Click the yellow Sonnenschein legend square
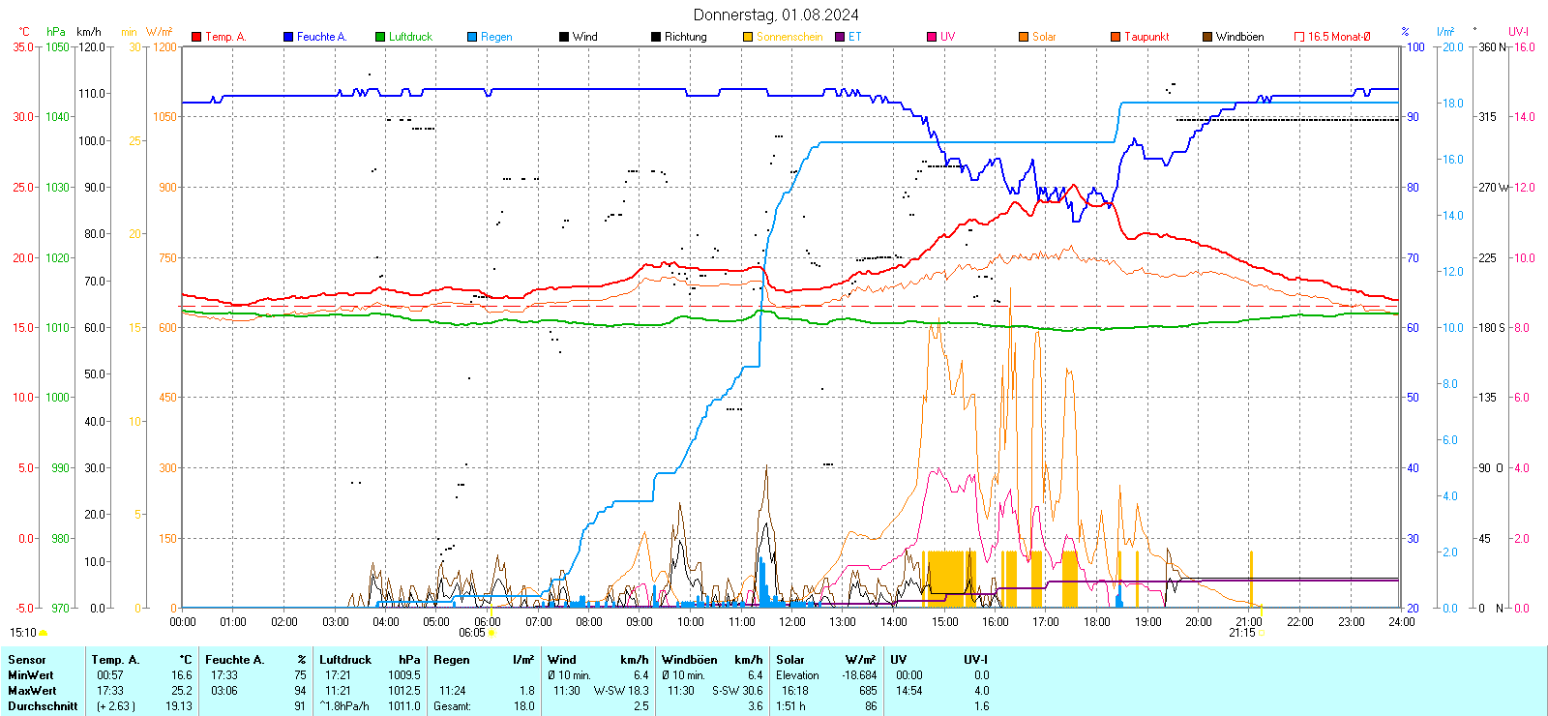Screen dimensions: 1548x716 coord(748,37)
